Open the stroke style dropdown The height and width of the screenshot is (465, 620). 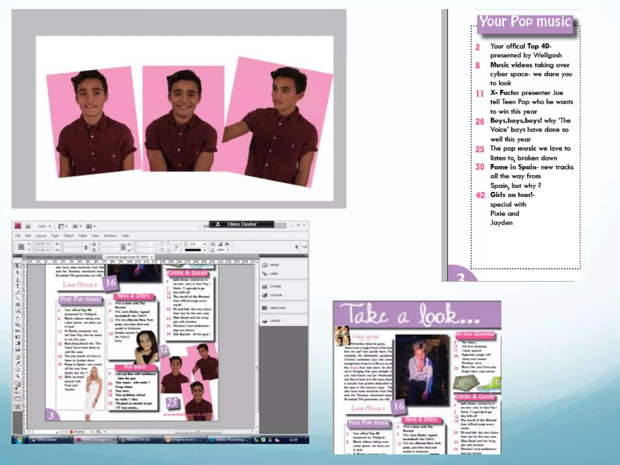[x=205, y=250]
